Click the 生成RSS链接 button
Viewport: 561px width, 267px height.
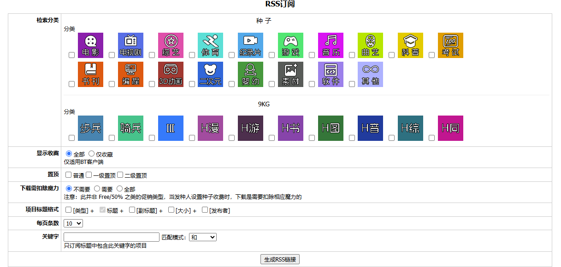coord(280,259)
